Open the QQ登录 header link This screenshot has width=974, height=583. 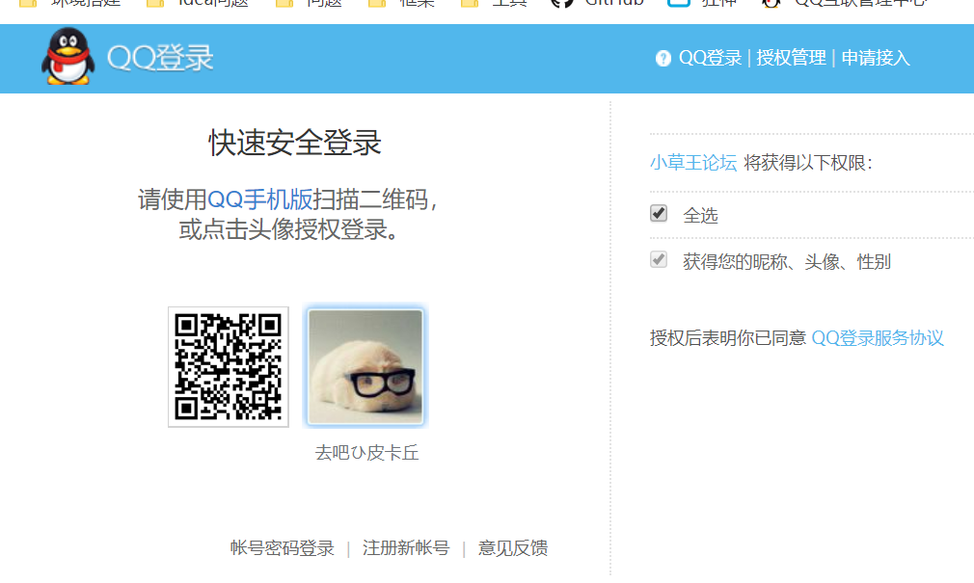click(710, 58)
